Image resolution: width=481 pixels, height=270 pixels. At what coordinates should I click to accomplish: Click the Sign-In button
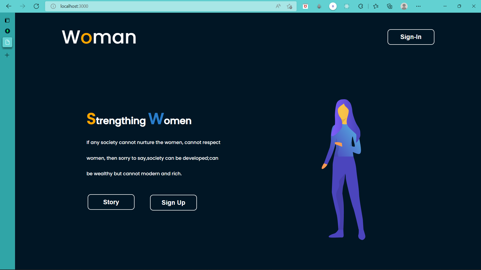(x=411, y=37)
